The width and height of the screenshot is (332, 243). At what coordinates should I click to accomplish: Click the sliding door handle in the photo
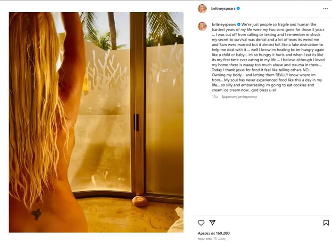click(x=136, y=122)
